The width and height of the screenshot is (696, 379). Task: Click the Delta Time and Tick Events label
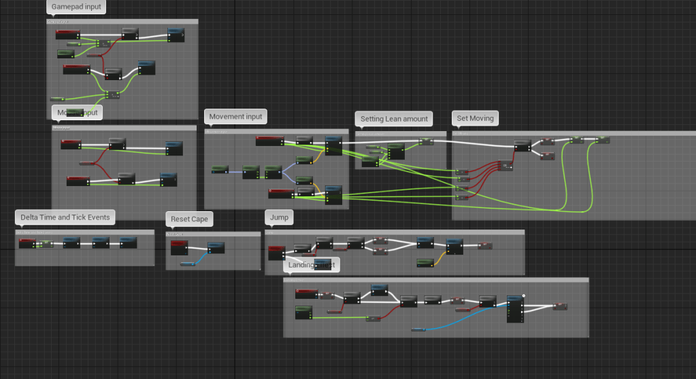coord(65,217)
